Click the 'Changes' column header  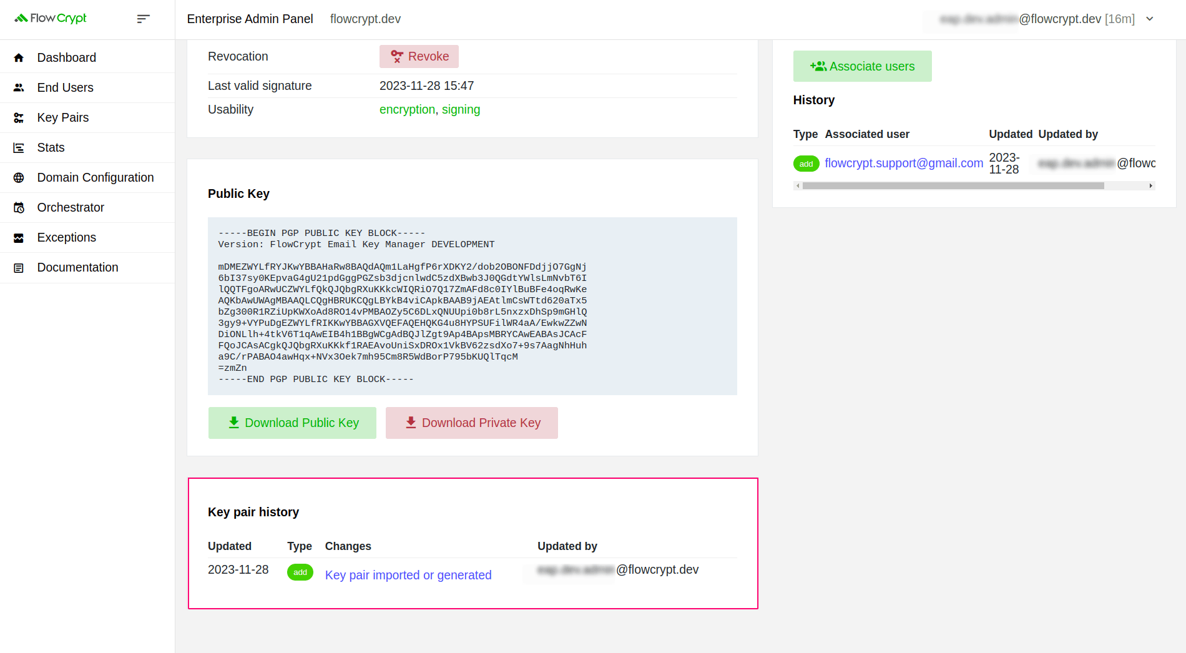coord(348,546)
